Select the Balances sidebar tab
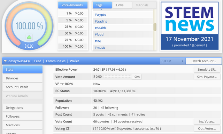The image size is (223, 134). pos(22,78)
